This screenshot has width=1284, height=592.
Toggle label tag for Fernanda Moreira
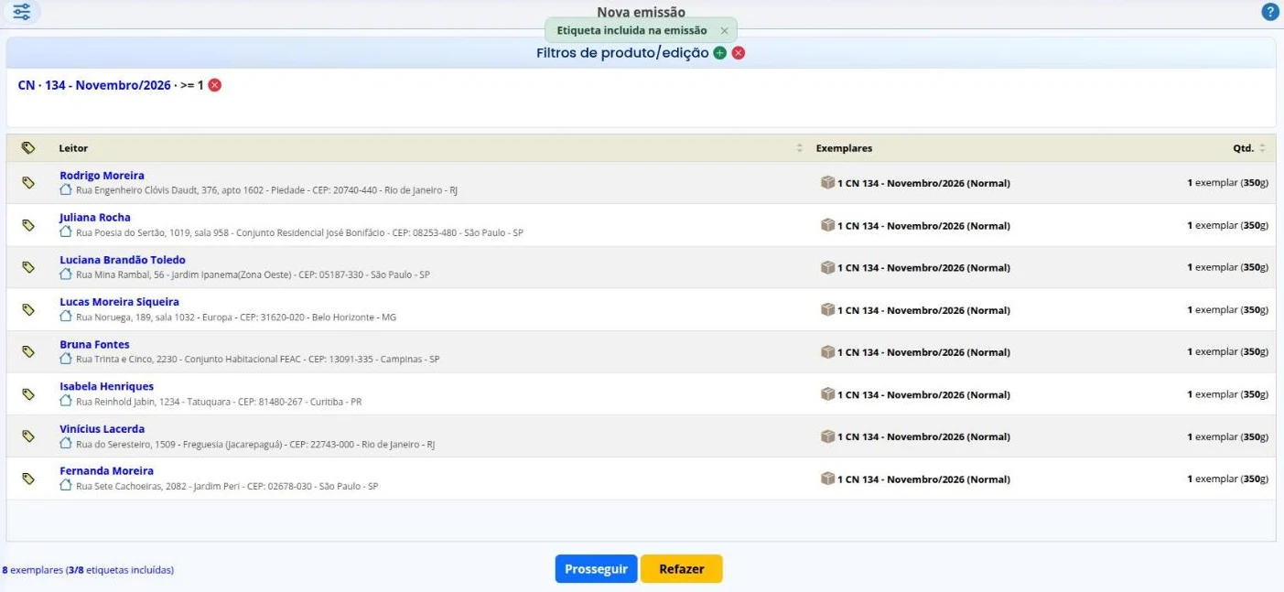28,479
